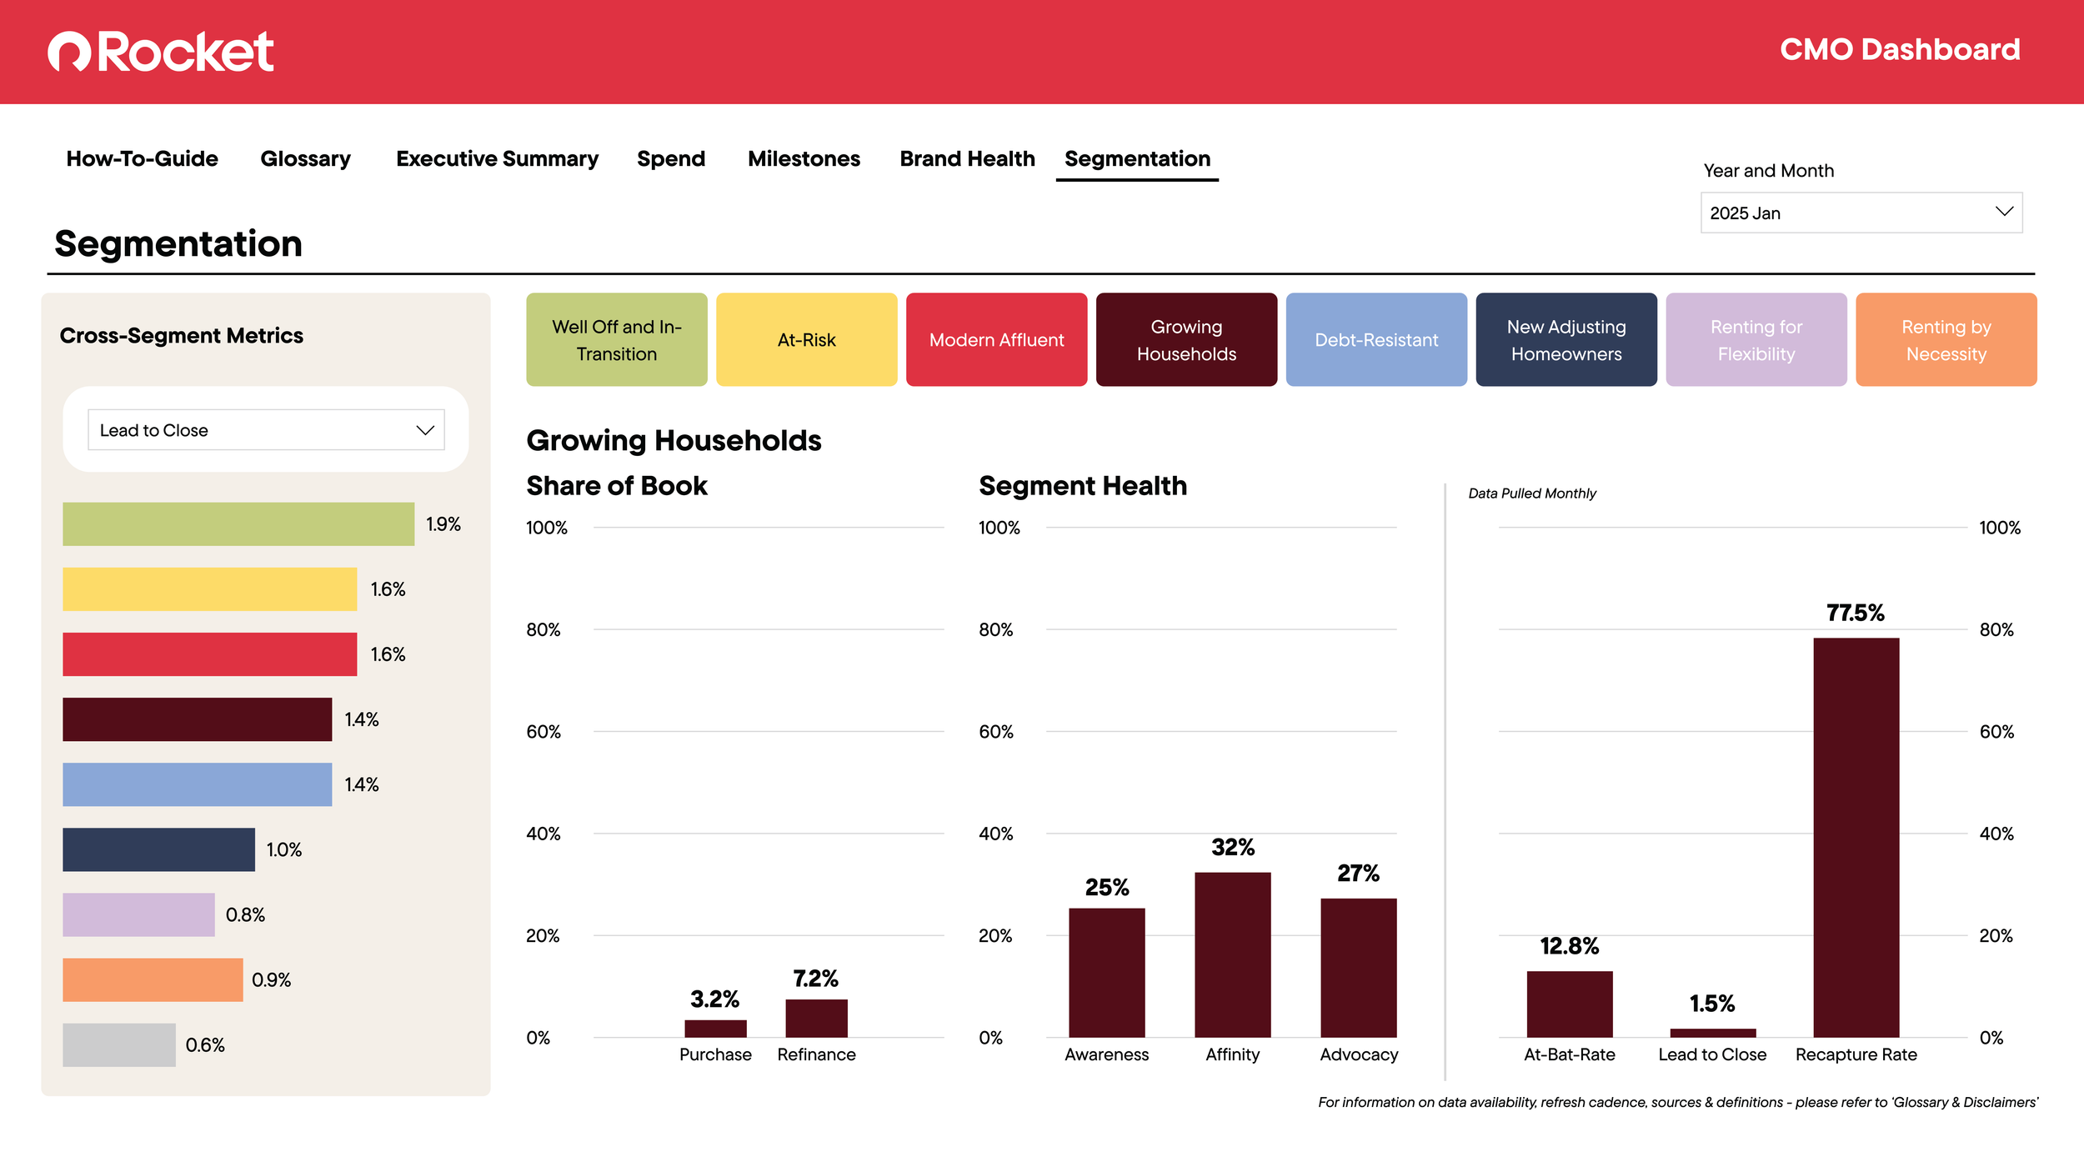Screen dimensions: 2084x1172
Task: Open the Spend tab
Action: pyautogui.click(x=670, y=158)
